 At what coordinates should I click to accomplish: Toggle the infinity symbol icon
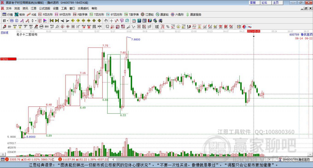[x=249, y=27]
